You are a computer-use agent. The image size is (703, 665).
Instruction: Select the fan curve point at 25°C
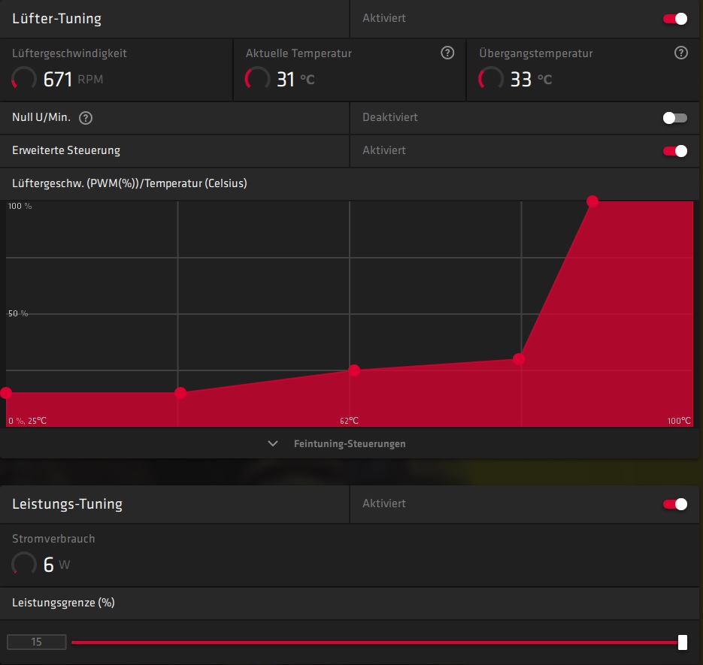pyautogui.click(x=6, y=393)
